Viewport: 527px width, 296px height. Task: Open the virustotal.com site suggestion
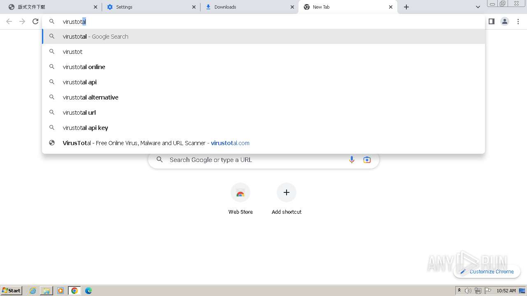click(263, 143)
